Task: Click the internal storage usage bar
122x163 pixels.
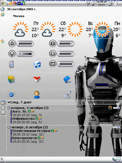Action: point(66,64)
